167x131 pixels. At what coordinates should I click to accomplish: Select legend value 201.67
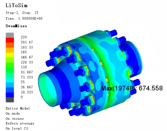click(x=27, y=42)
